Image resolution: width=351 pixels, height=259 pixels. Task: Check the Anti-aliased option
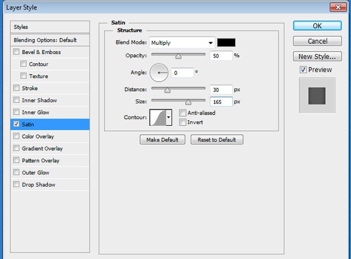click(183, 113)
